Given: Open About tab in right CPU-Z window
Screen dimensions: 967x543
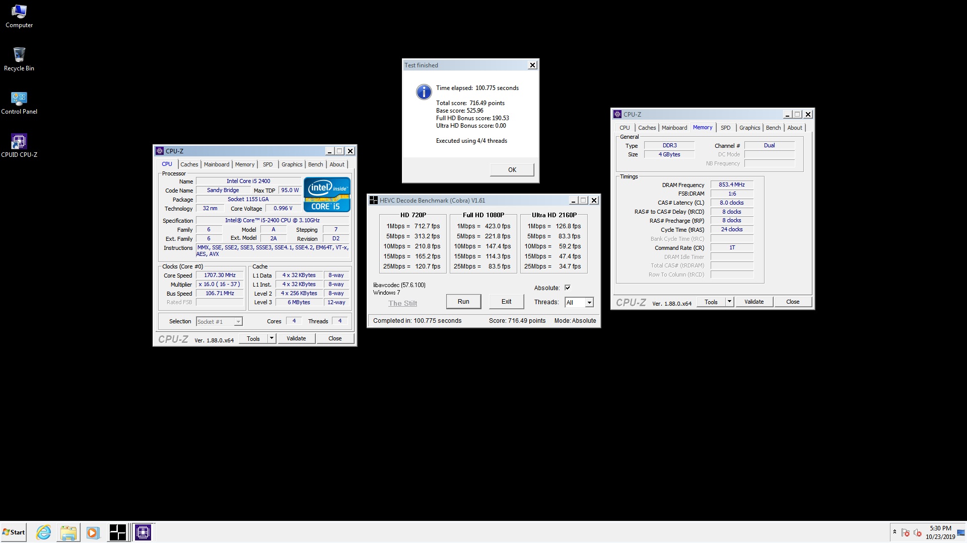Looking at the screenshot, I should [x=795, y=128].
